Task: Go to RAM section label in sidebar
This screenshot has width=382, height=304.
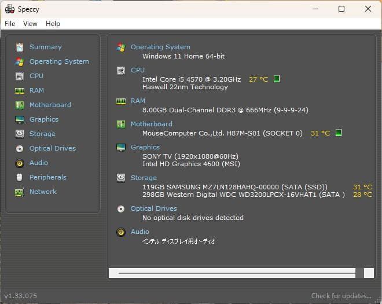Action: point(36,90)
